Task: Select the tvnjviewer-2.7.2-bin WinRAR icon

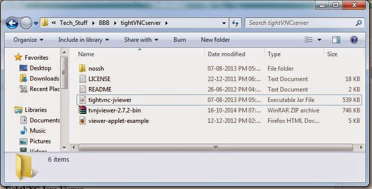Action: coord(83,110)
